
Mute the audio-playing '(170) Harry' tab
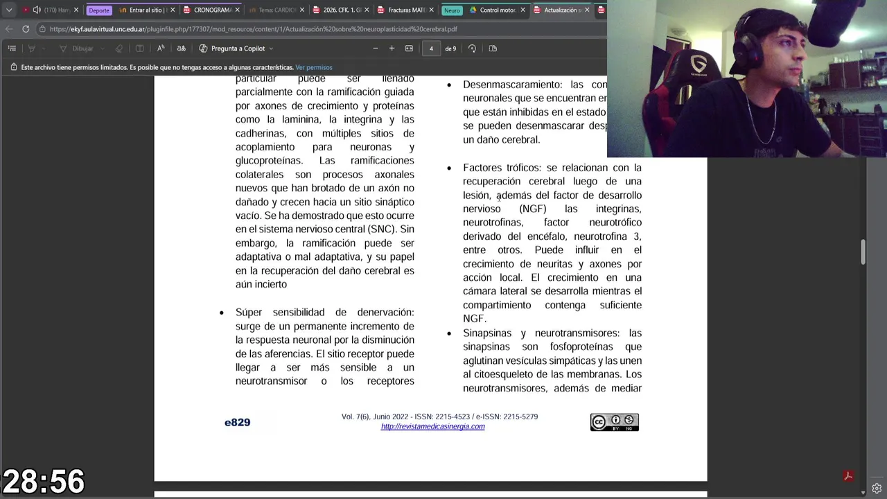[x=37, y=10]
